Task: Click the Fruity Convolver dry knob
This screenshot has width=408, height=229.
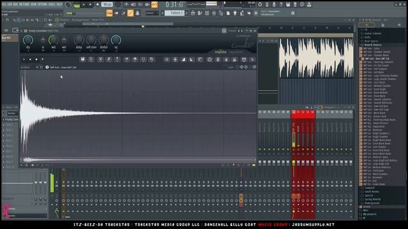Action: click(x=28, y=40)
